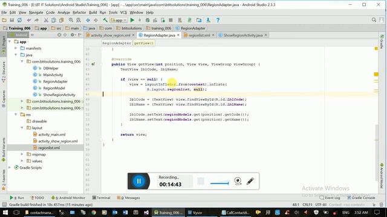Click the Paste toolbar icon

[61, 20]
